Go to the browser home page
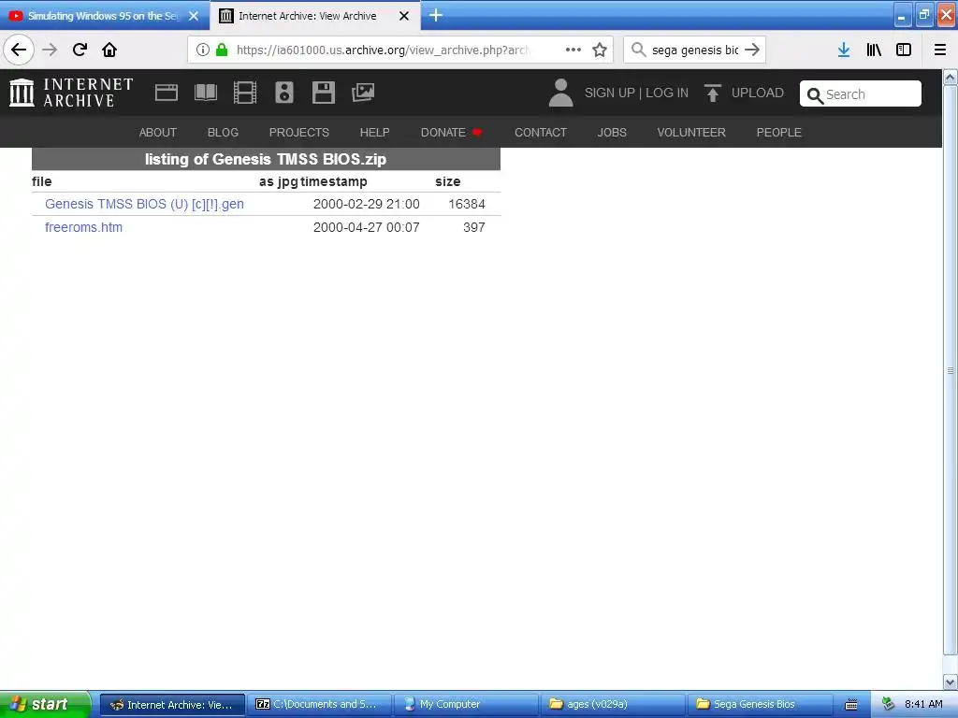Screen dimensions: 958x718 click(109, 50)
